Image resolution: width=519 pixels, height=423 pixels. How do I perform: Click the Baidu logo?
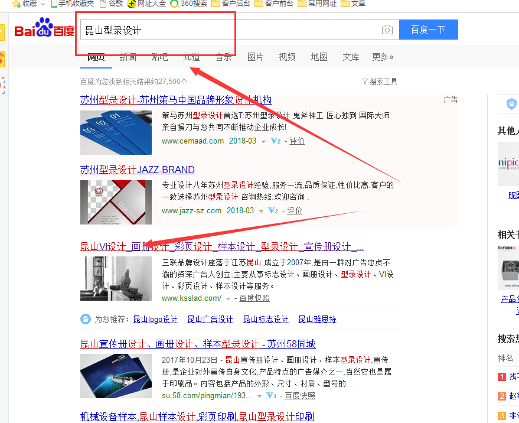point(45,27)
